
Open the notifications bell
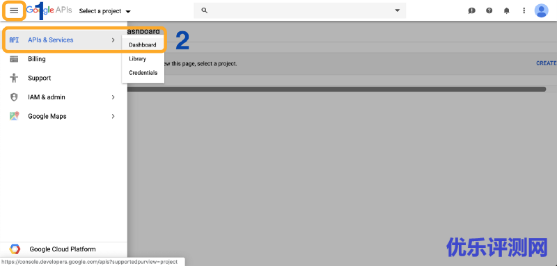point(507,10)
